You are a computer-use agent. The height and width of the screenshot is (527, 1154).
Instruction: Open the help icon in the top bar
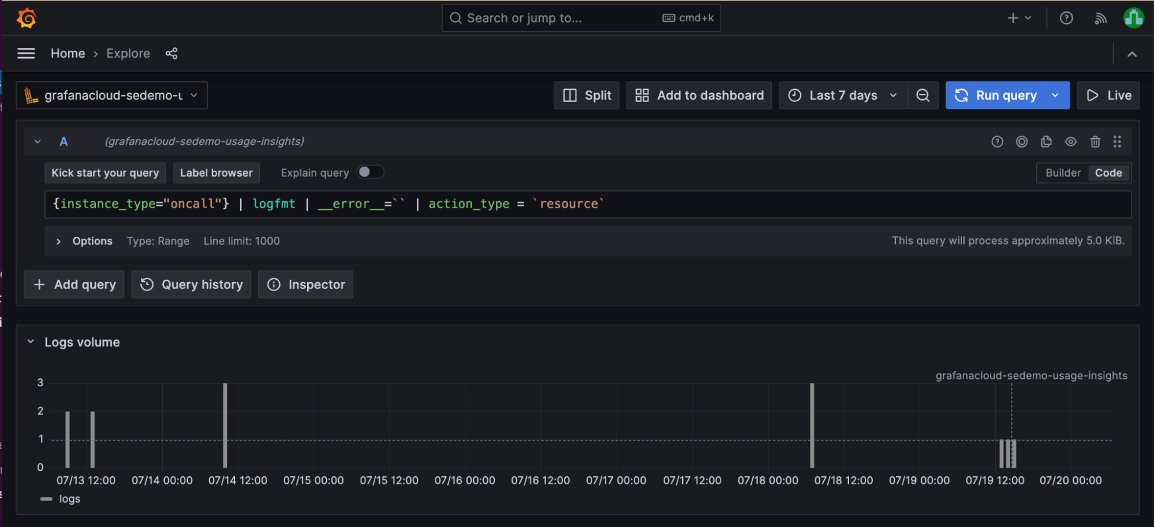point(1066,18)
